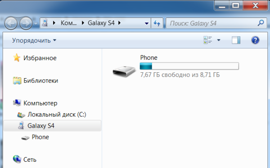Select Galaxy S4 in navigation tree
Screen dimensions: 270x168
(41, 126)
